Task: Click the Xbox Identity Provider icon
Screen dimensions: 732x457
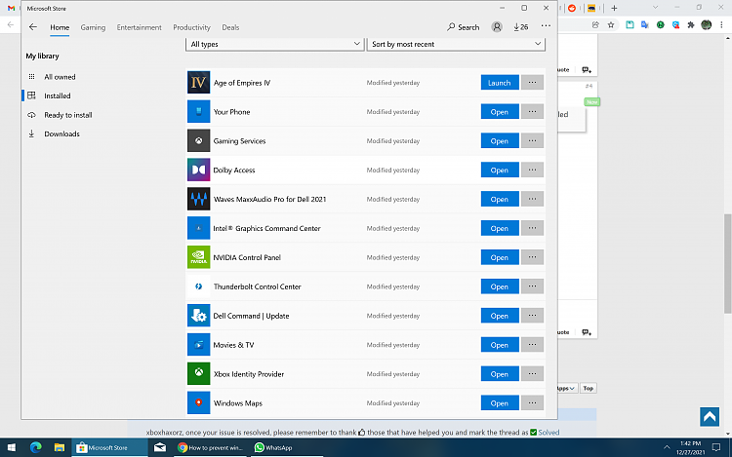Action: (x=198, y=373)
